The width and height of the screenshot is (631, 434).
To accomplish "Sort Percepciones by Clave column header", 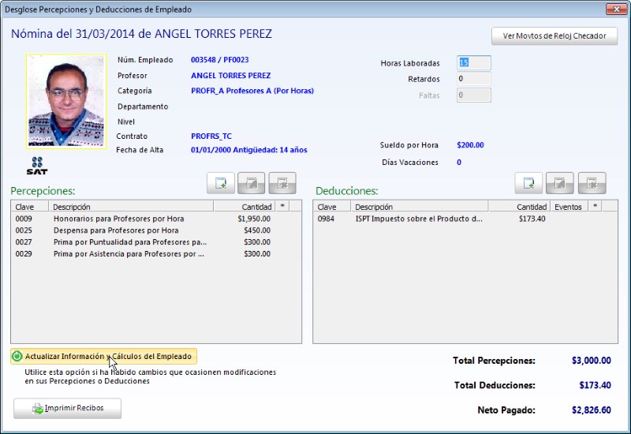I will click(30, 207).
